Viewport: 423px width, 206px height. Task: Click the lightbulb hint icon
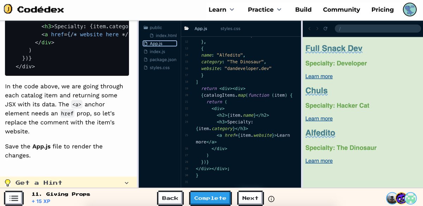[8, 182]
